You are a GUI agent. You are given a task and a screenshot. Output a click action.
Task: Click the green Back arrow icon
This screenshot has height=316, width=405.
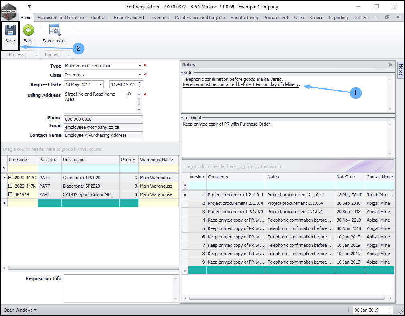click(x=28, y=31)
